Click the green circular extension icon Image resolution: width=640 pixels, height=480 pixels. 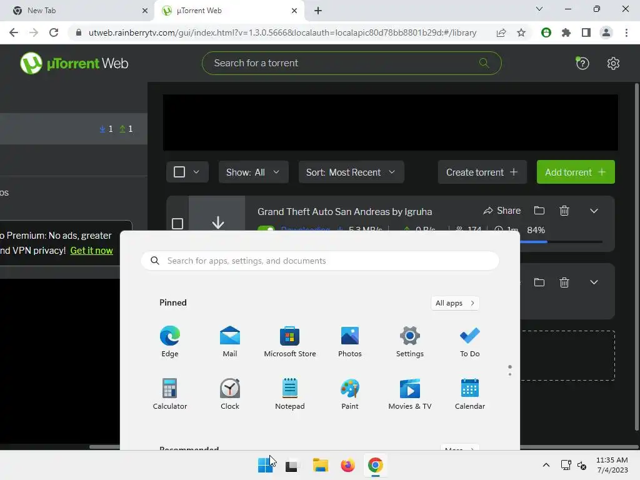(x=546, y=32)
